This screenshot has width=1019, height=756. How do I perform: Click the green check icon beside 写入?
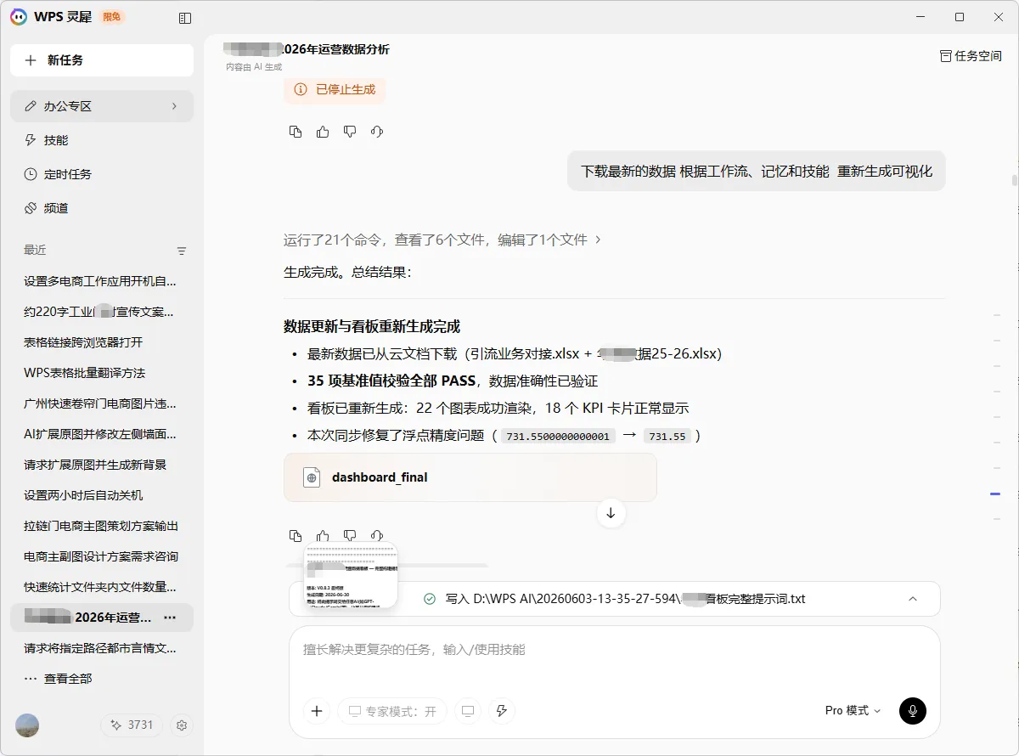(x=430, y=599)
